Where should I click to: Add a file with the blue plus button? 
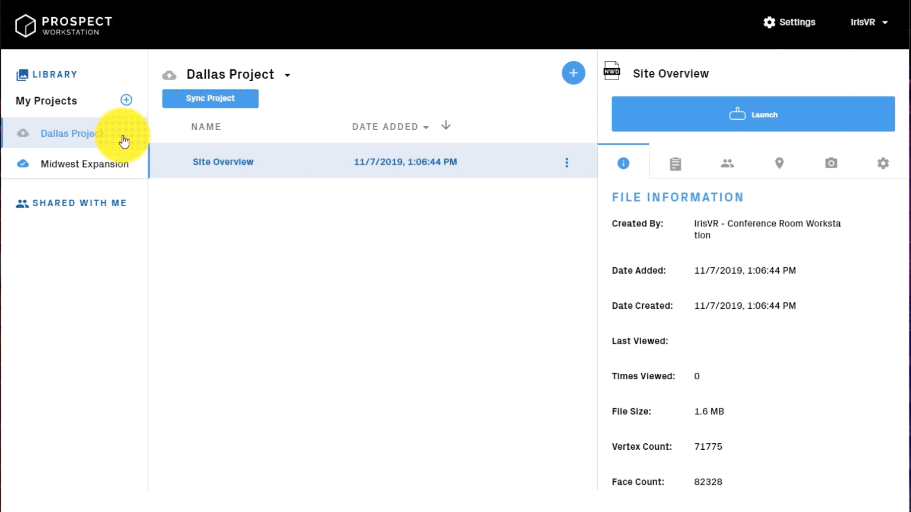pyautogui.click(x=574, y=73)
